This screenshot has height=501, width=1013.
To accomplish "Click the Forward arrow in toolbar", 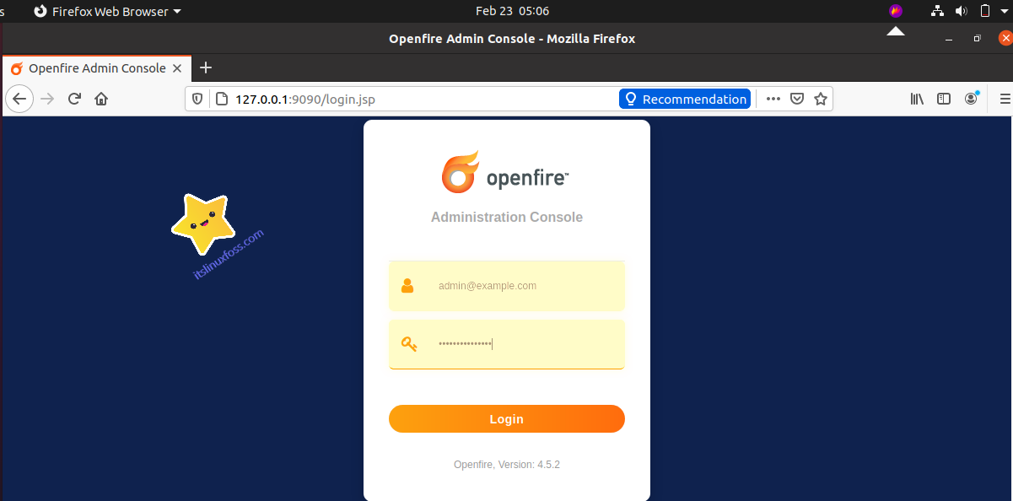I will point(47,99).
